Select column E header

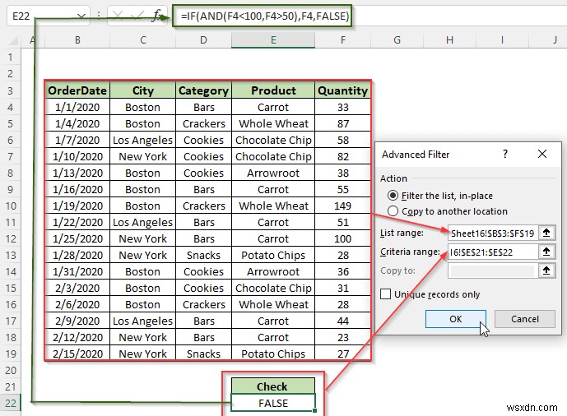pyautogui.click(x=273, y=40)
